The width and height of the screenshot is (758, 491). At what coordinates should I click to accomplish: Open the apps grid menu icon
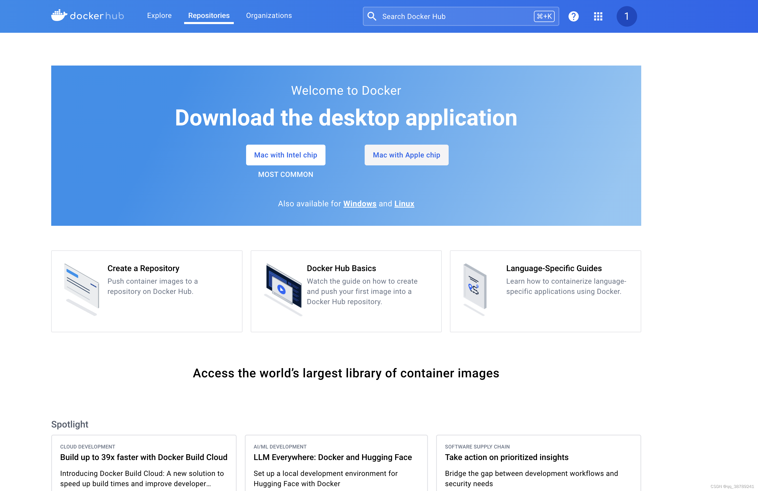598,16
